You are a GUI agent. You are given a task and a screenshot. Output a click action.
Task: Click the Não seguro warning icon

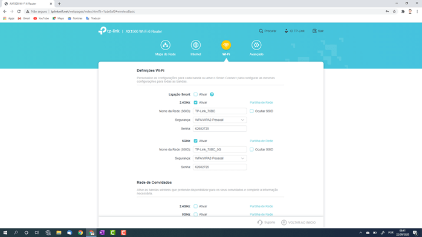click(27, 11)
